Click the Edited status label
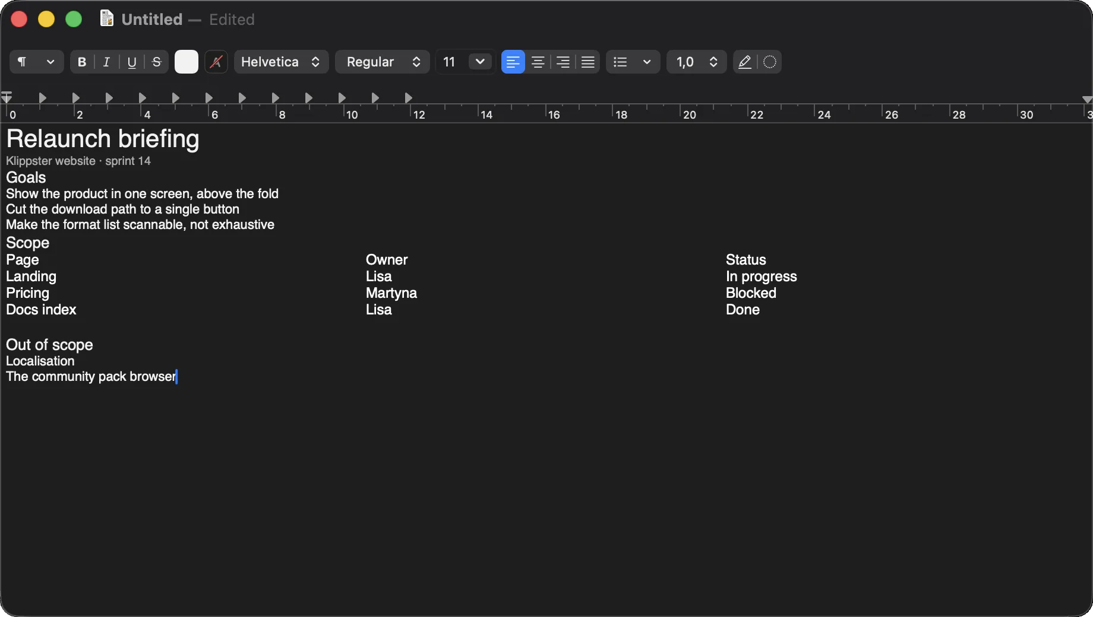The height and width of the screenshot is (617, 1093). (232, 20)
